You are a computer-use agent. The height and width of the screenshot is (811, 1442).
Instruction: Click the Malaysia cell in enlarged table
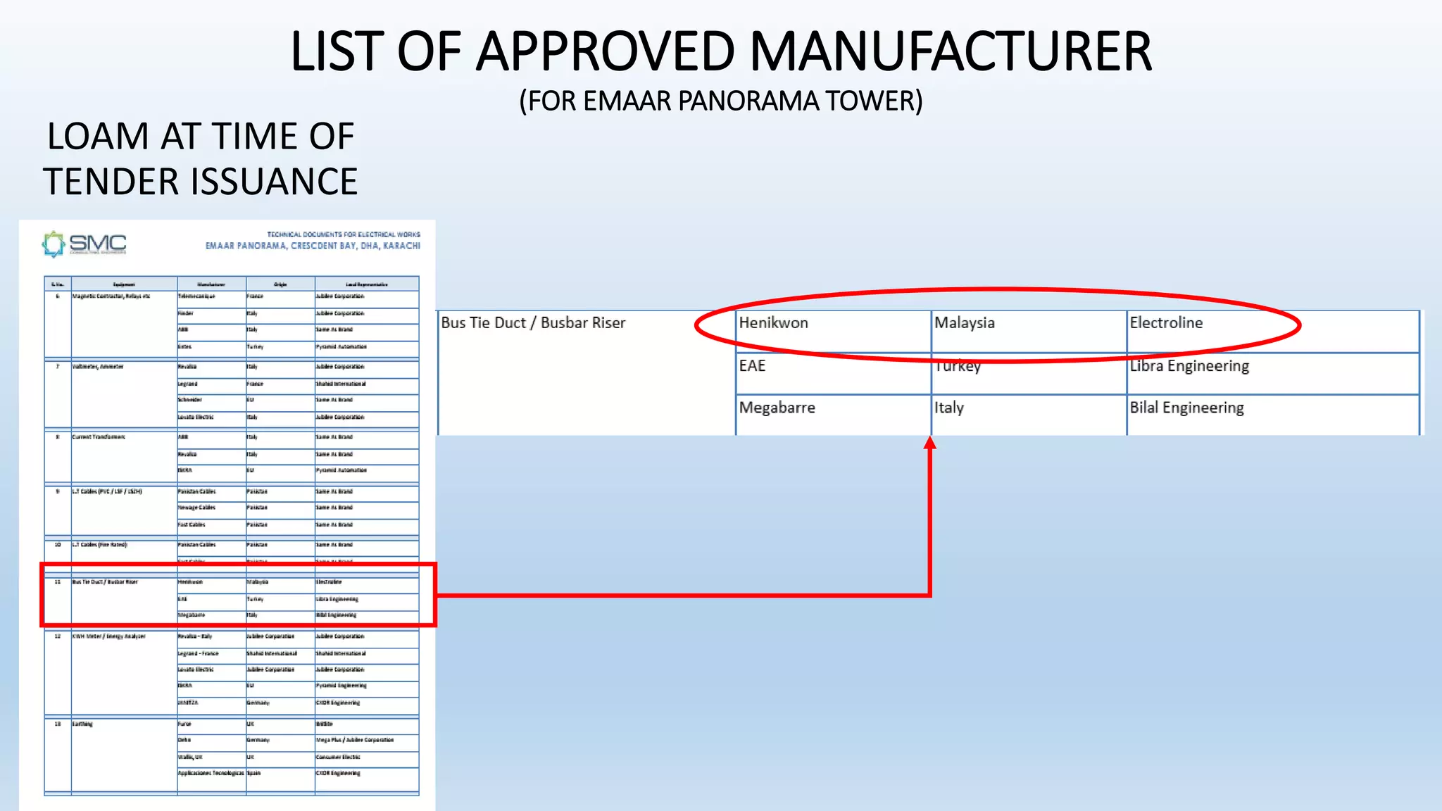965,323
